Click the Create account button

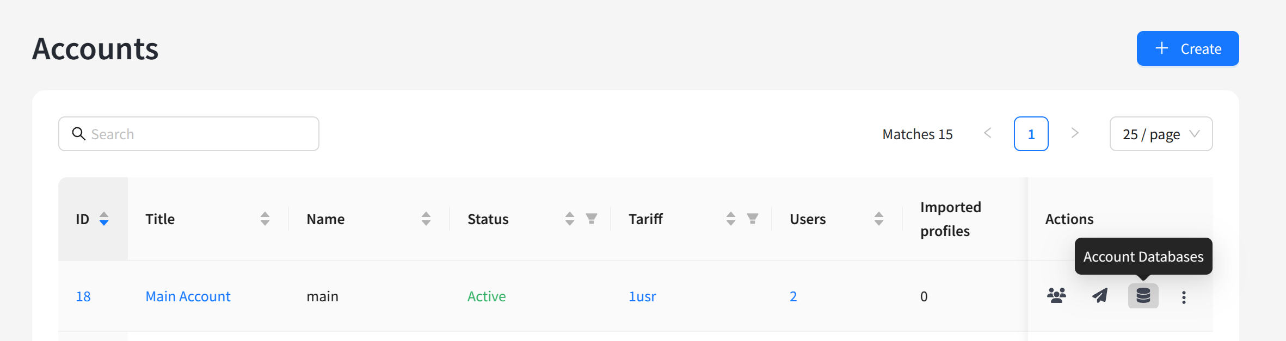point(1187,48)
